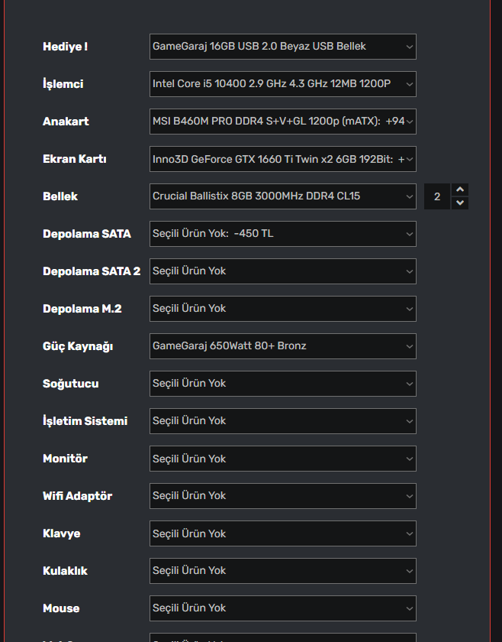Expand the İşlemci processor dropdown
502x642 pixels.
coord(282,84)
